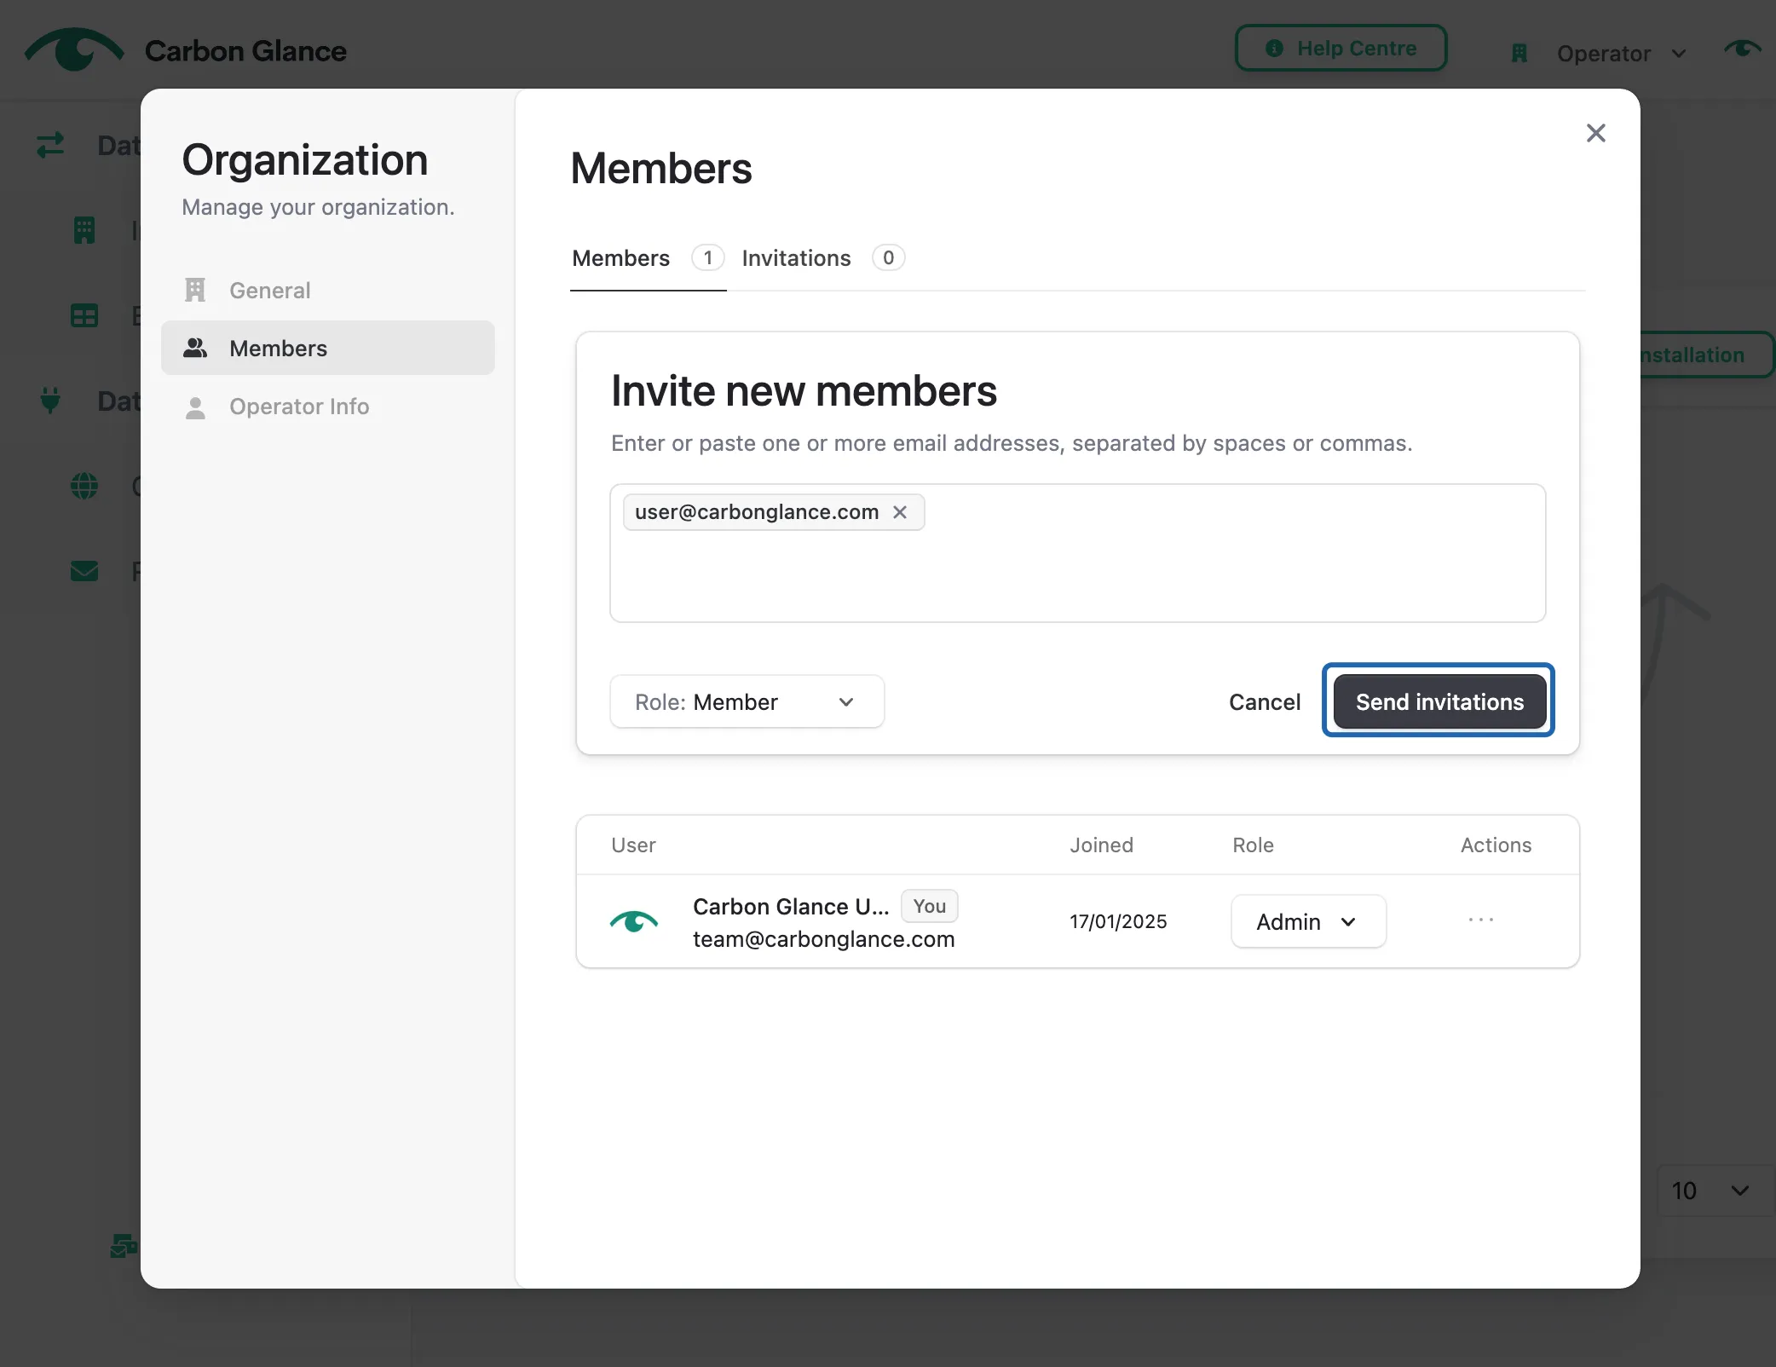Click the plug icon in sidebar
Viewport: 1776px width, 1367px height.
(50, 400)
